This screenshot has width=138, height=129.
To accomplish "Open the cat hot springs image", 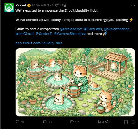I will click(x=75, y=82).
